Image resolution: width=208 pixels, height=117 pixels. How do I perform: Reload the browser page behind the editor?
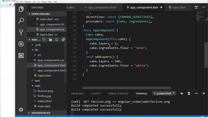pyautogui.click(x=10, y=5)
